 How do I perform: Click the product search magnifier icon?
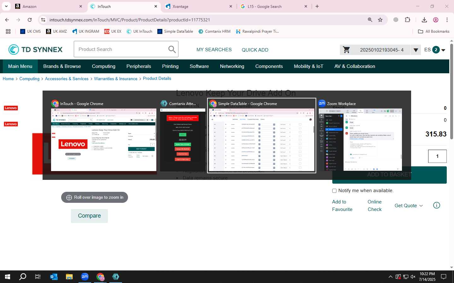pos(172,49)
